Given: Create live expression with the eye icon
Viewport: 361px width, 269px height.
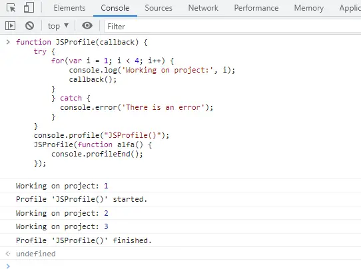Looking at the screenshot, I should (87, 25).
